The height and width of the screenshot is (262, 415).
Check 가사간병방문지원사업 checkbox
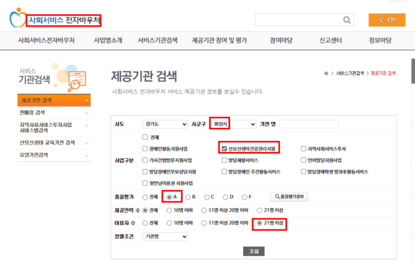(145, 160)
